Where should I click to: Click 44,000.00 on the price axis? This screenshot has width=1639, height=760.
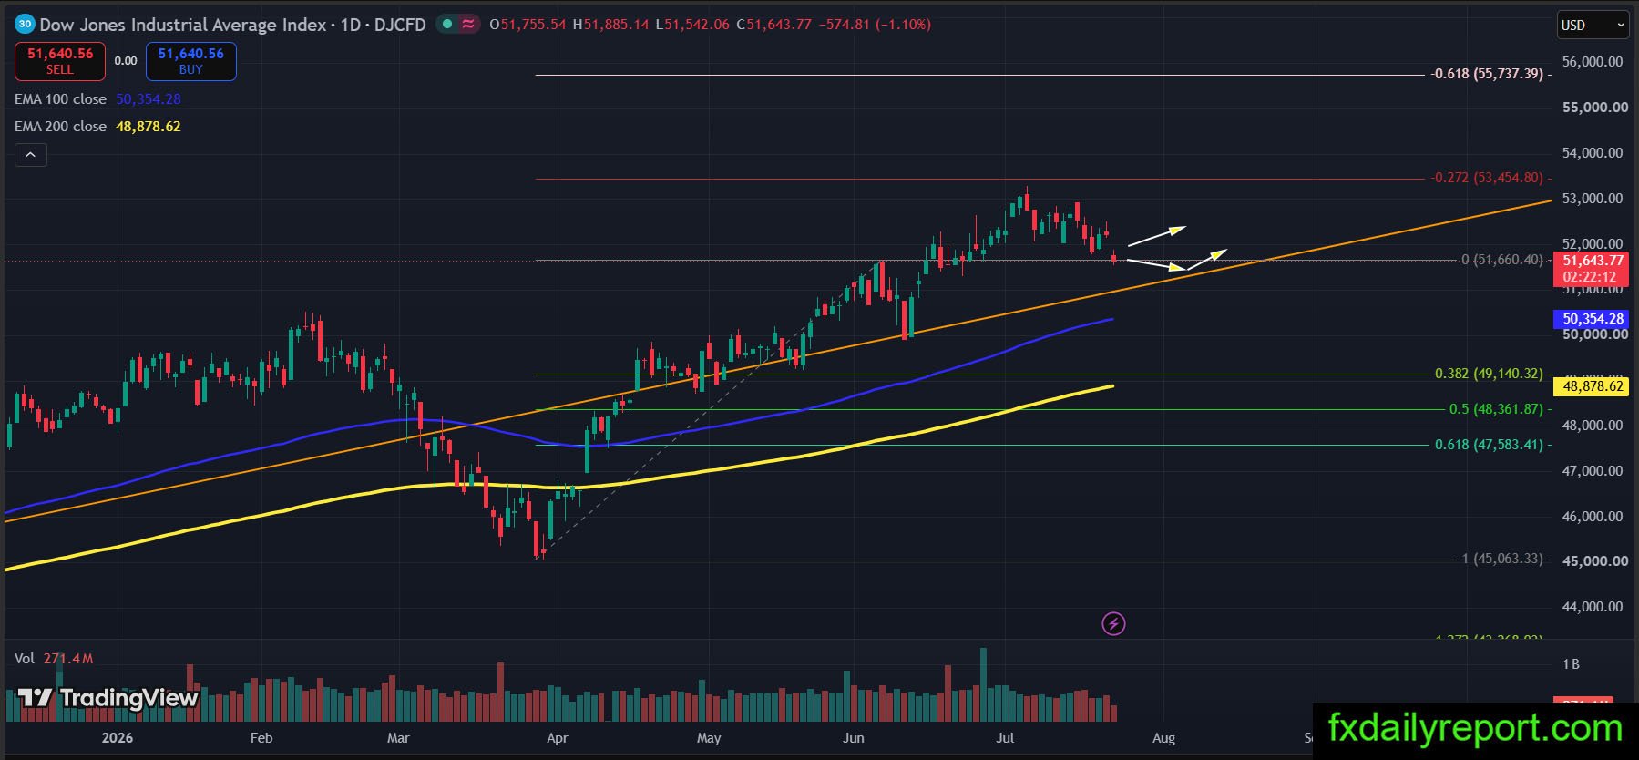click(1593, 607)
